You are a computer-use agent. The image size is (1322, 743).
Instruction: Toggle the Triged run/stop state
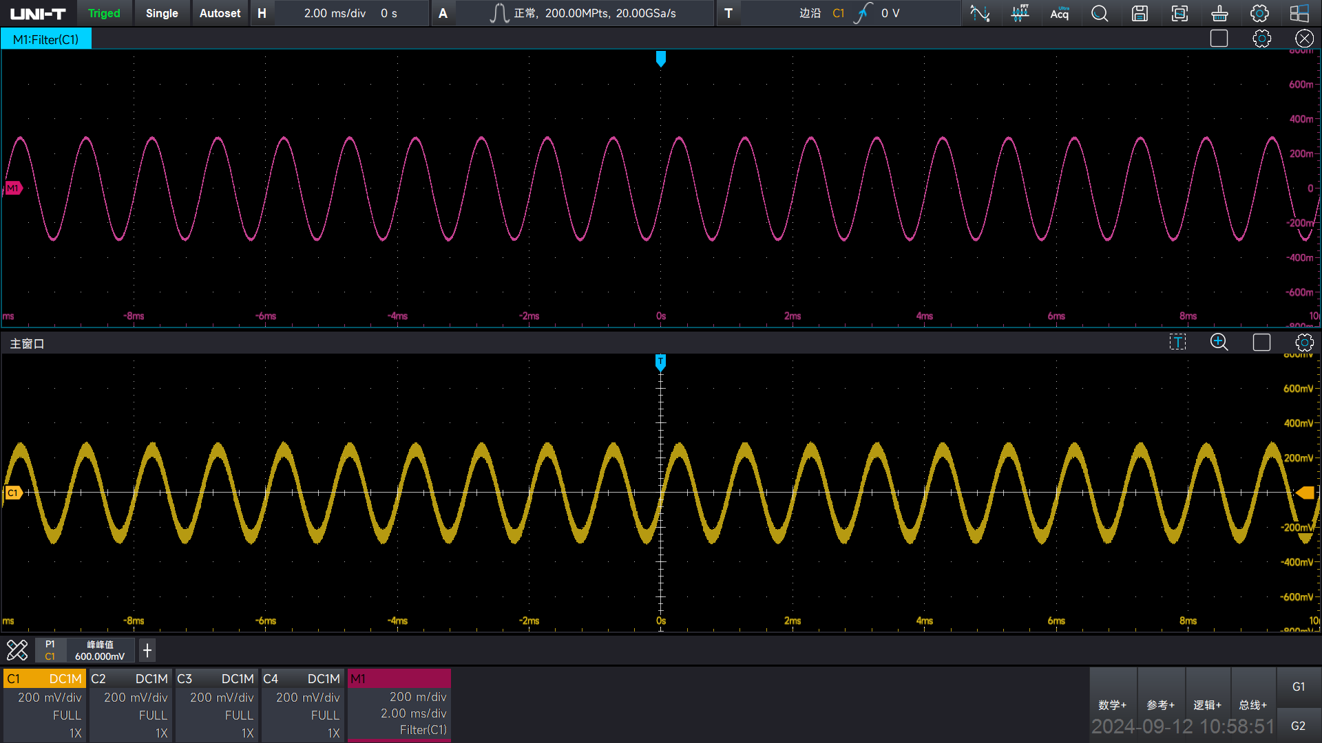pyautogui.click(x=104, y=13)
